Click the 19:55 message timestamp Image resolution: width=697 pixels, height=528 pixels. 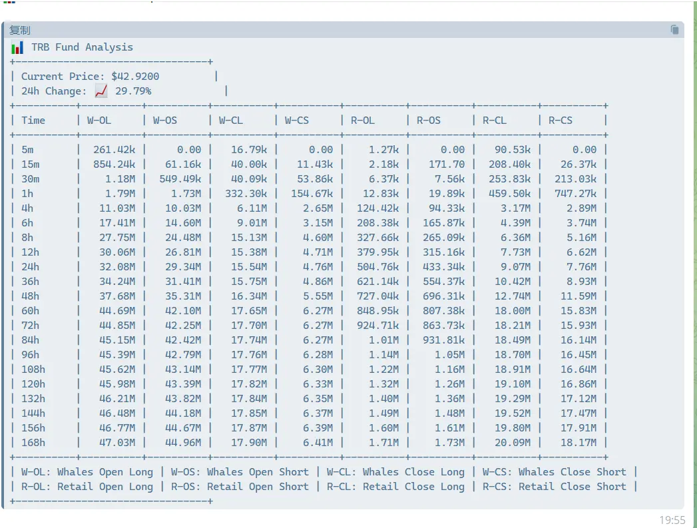click(672, 520)
